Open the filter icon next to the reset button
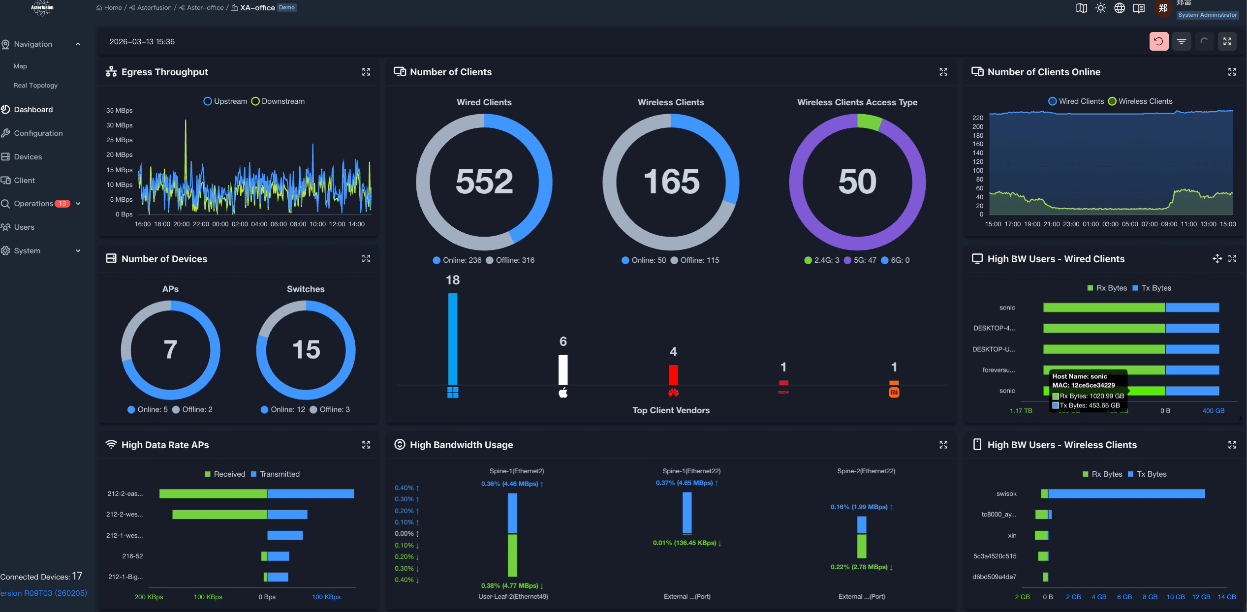This screenshot has width=1247, height=612. [1182, 41]
